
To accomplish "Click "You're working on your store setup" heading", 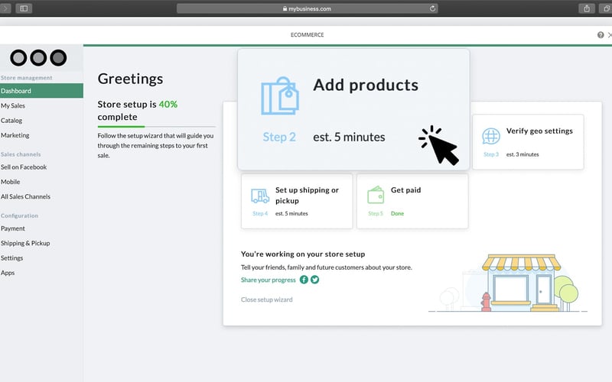I will pyautogui.click(x=303, y=254).
